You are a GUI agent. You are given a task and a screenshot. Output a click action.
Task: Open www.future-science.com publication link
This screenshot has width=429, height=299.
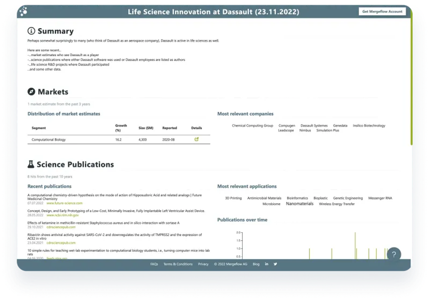(64, 203)
